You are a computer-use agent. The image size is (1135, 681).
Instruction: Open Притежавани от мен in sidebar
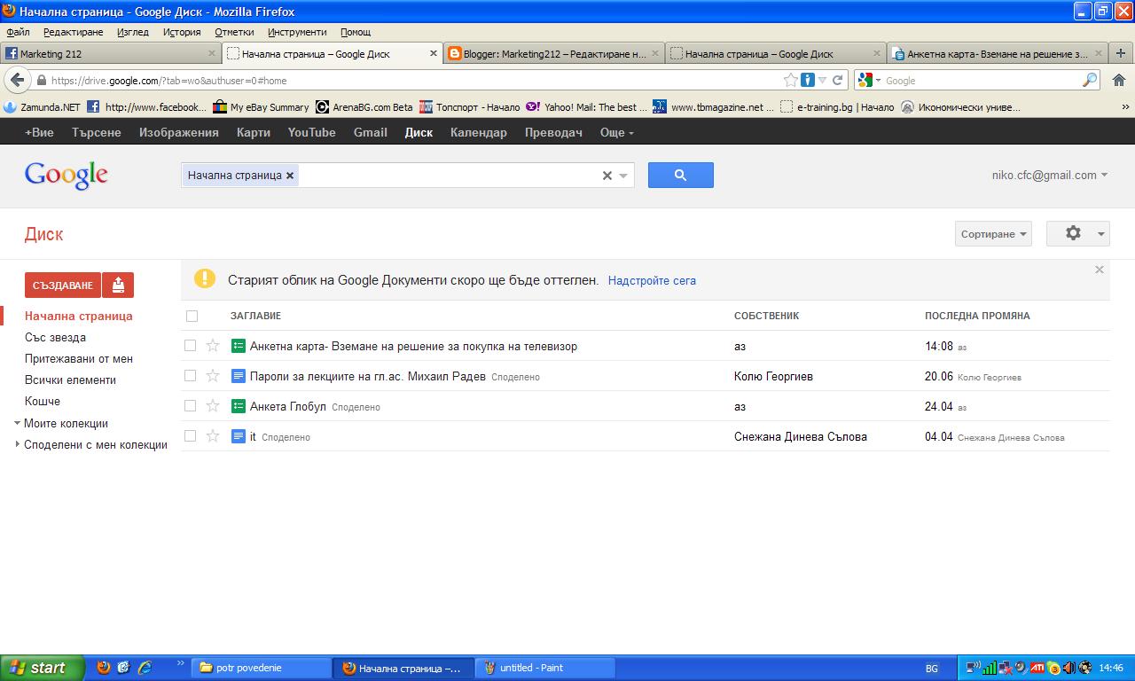click(79, 358)
